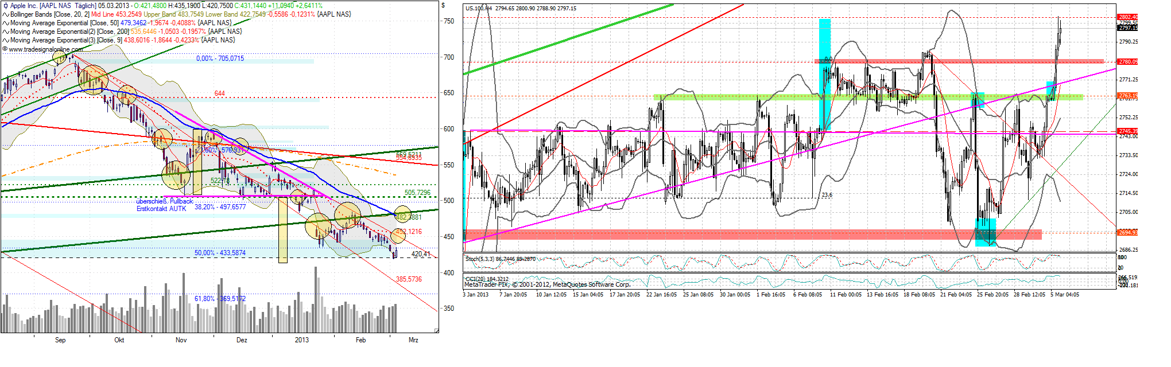
Task: Click the 2724.00 axis label on US.100 chart
Action: 1129,174
